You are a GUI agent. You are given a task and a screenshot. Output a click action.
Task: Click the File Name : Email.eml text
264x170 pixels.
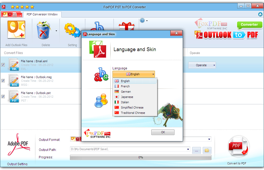click(x=34, y=61)
